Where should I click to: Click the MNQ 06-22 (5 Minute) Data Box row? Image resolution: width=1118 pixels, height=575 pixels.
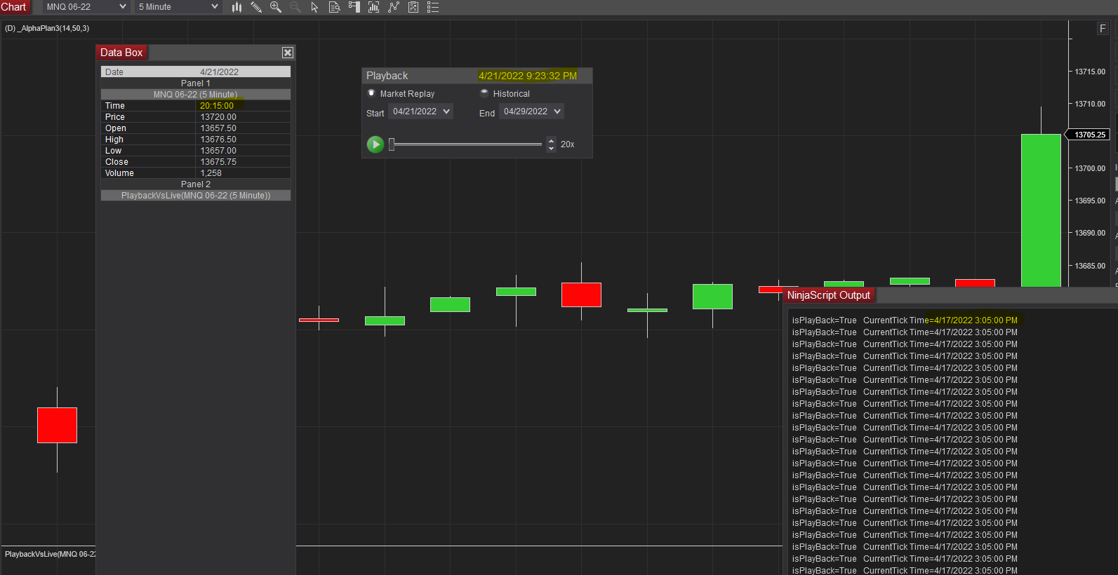pos(196,95)
